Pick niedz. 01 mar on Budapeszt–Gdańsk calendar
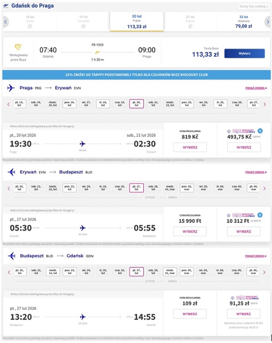 pyautogui.click(x=170, y=272)
